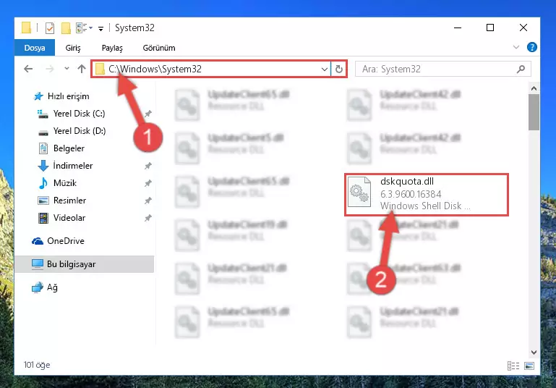The width and height of the screenshot is (556, 388).
Task: Go up one folder level
Action: click(82, 69)
